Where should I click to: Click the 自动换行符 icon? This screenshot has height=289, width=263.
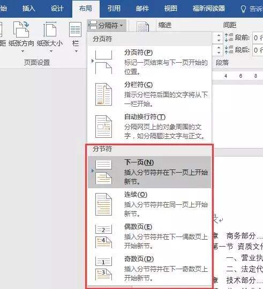103,127
